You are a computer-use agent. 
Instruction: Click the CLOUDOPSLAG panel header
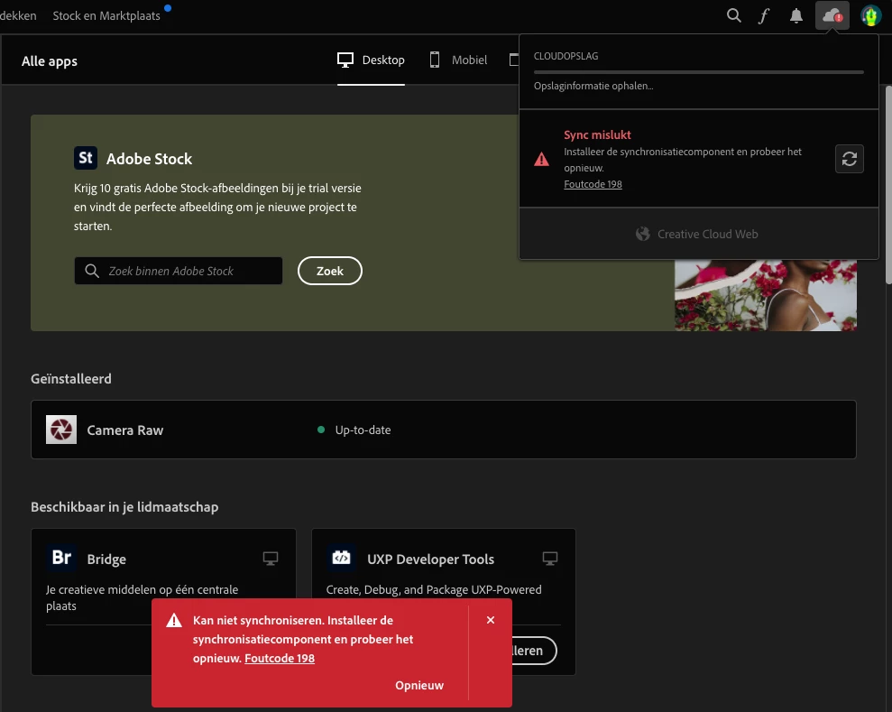(x=566, y=56)
